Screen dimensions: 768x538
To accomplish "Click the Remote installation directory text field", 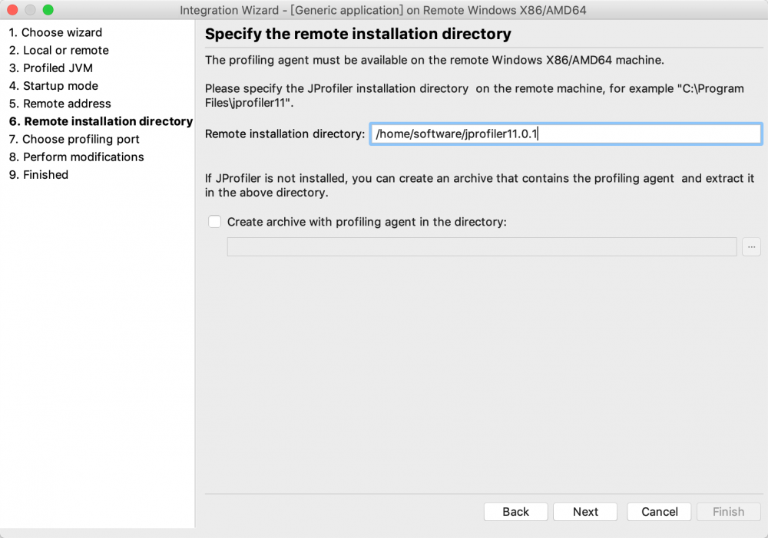I will point(565,134).
